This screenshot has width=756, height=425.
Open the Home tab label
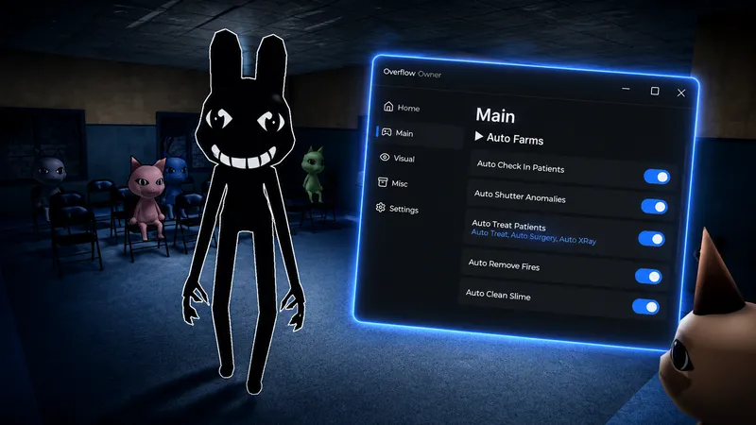tap(408, 109)
